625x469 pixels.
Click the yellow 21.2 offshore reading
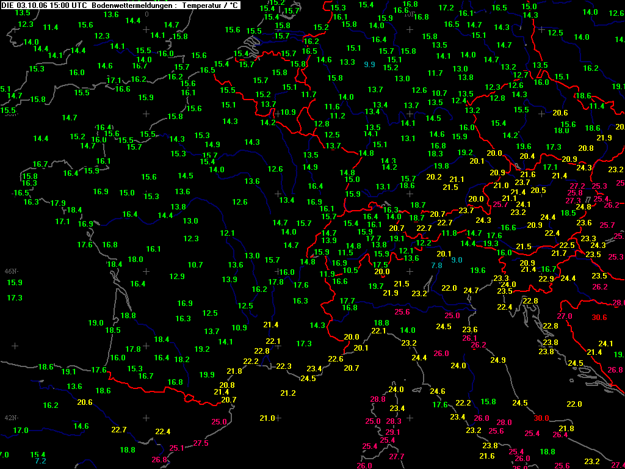[288, 393]
